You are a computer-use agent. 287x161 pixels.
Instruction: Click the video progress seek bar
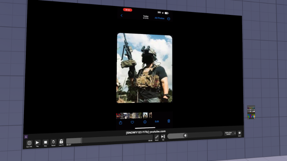pos(108,140)
